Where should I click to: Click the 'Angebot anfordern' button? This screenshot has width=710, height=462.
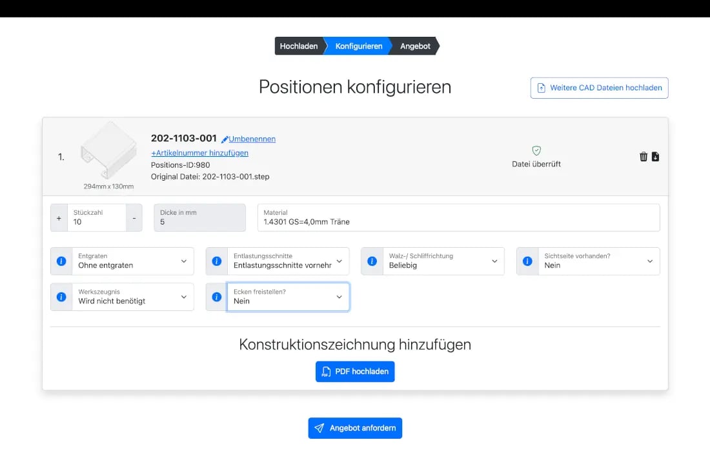[x=355, y=428]
